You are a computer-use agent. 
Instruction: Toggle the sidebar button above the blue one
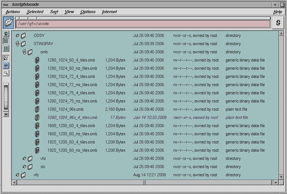pos(6,58)
